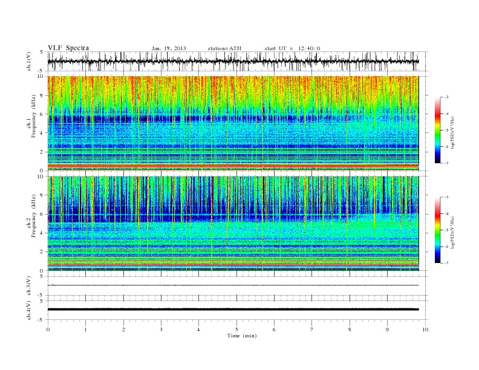Click the '-3' label on ch.1 colorbar
The height and width of the screenshot is (370, 479).
[x=446, y=97]
